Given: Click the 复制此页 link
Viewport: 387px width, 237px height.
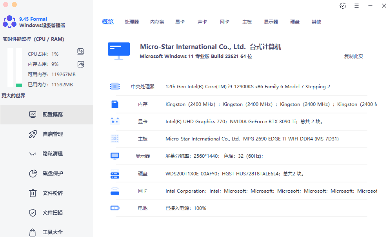Looking at the screenshot, I should point(353,57).
